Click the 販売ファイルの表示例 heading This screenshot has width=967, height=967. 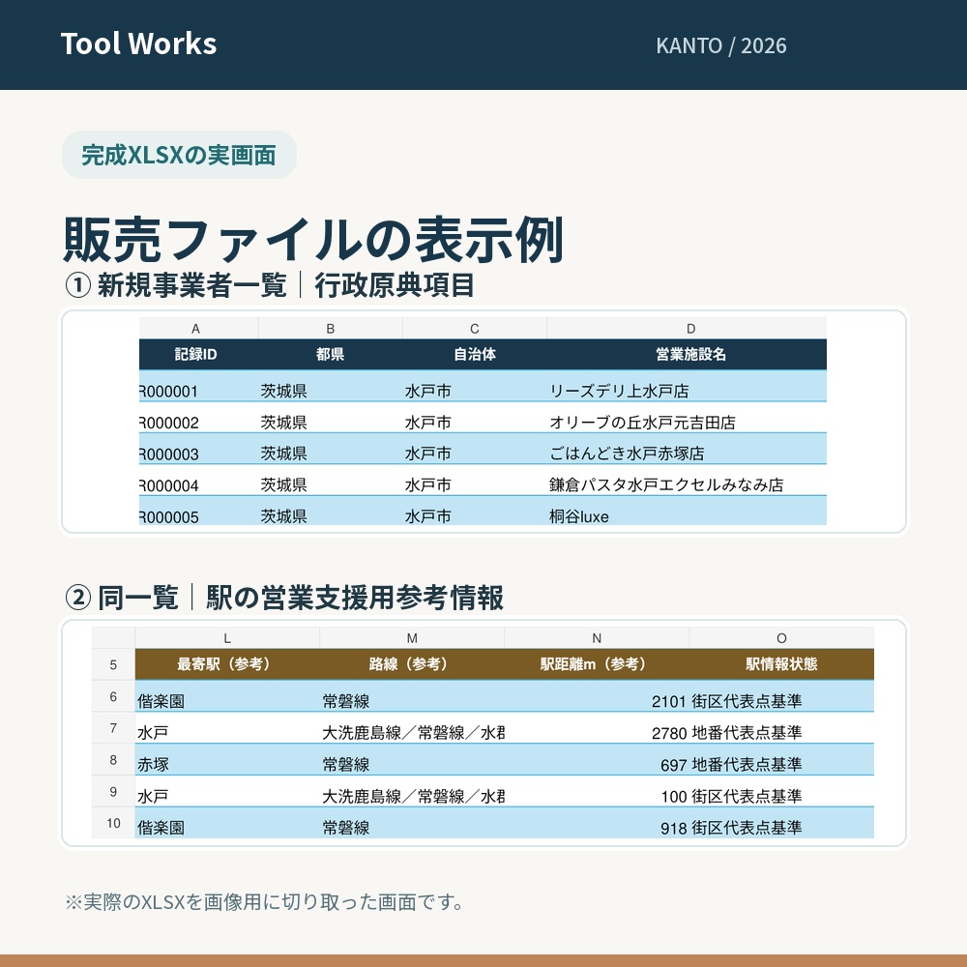pos(313,239)
